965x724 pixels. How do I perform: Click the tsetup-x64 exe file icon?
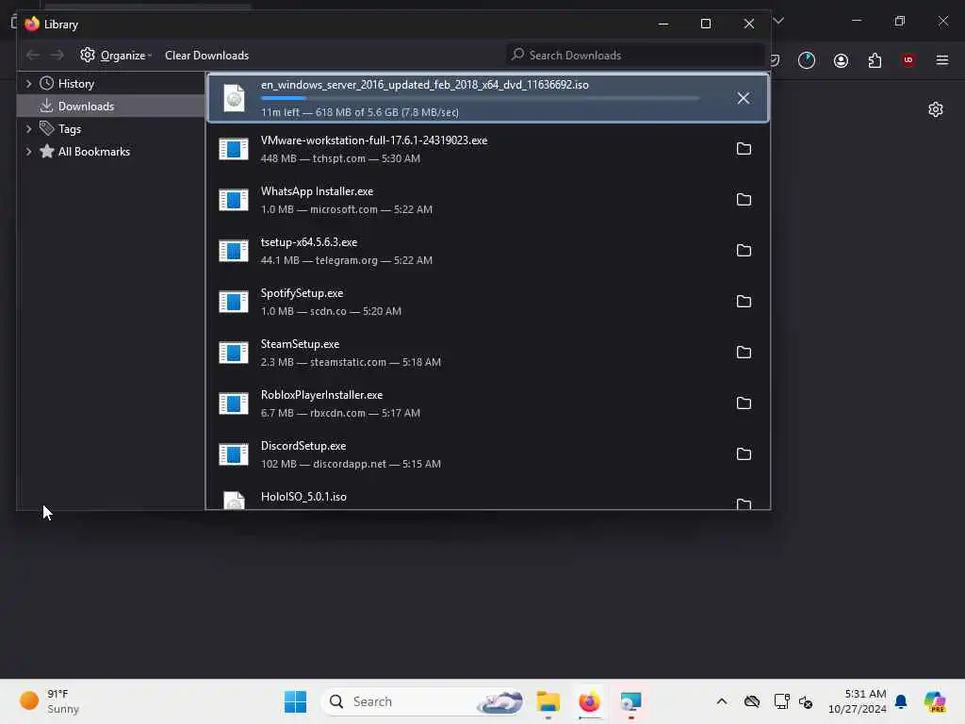[234, 251]
